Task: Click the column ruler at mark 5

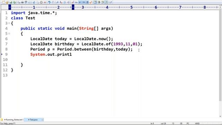Action: [x=131, y=7]
